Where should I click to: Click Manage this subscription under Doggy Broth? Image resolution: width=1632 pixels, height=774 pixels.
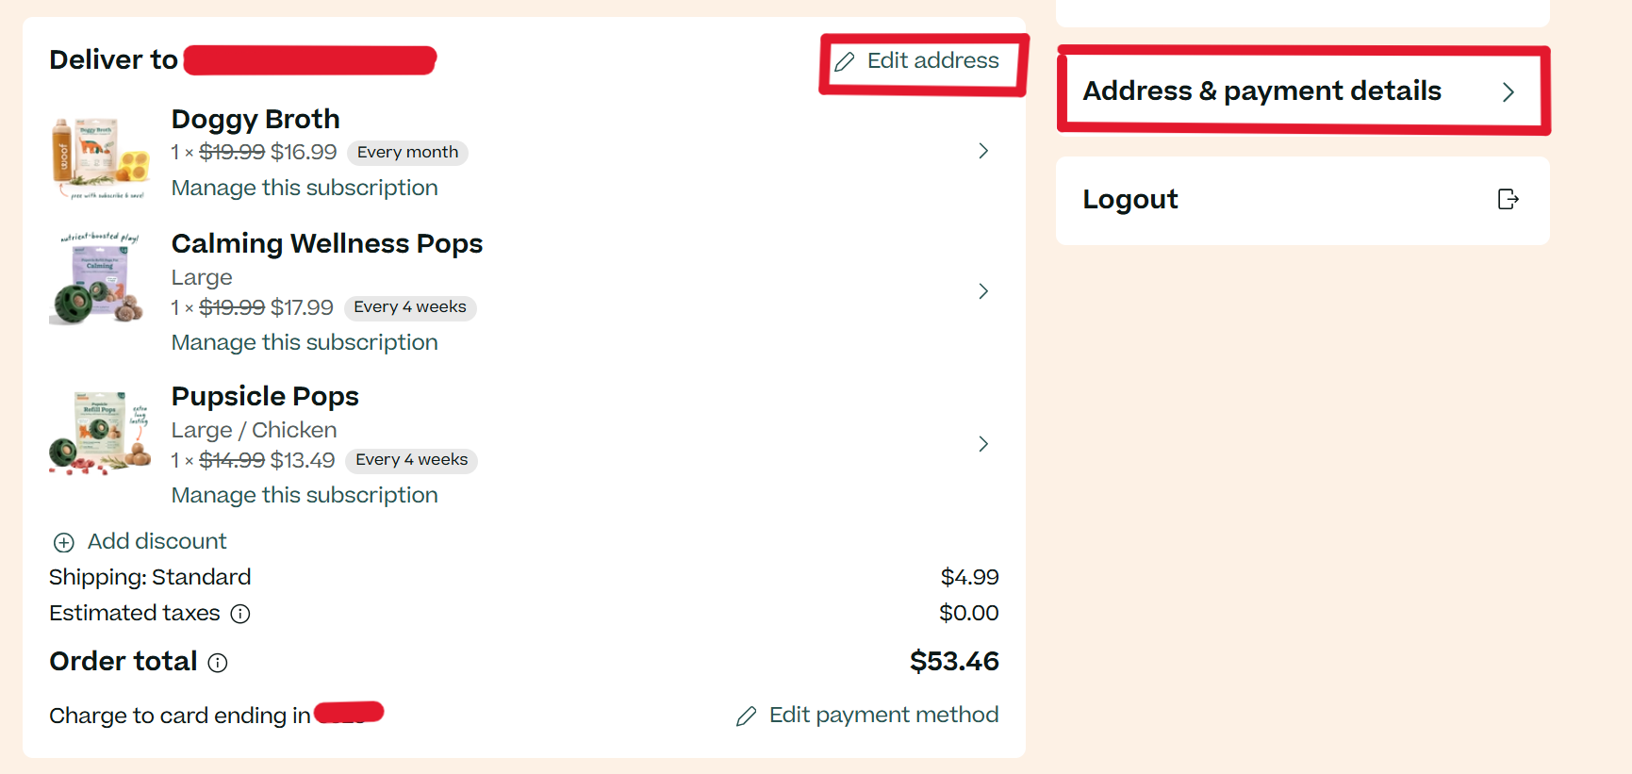point(305,188)
